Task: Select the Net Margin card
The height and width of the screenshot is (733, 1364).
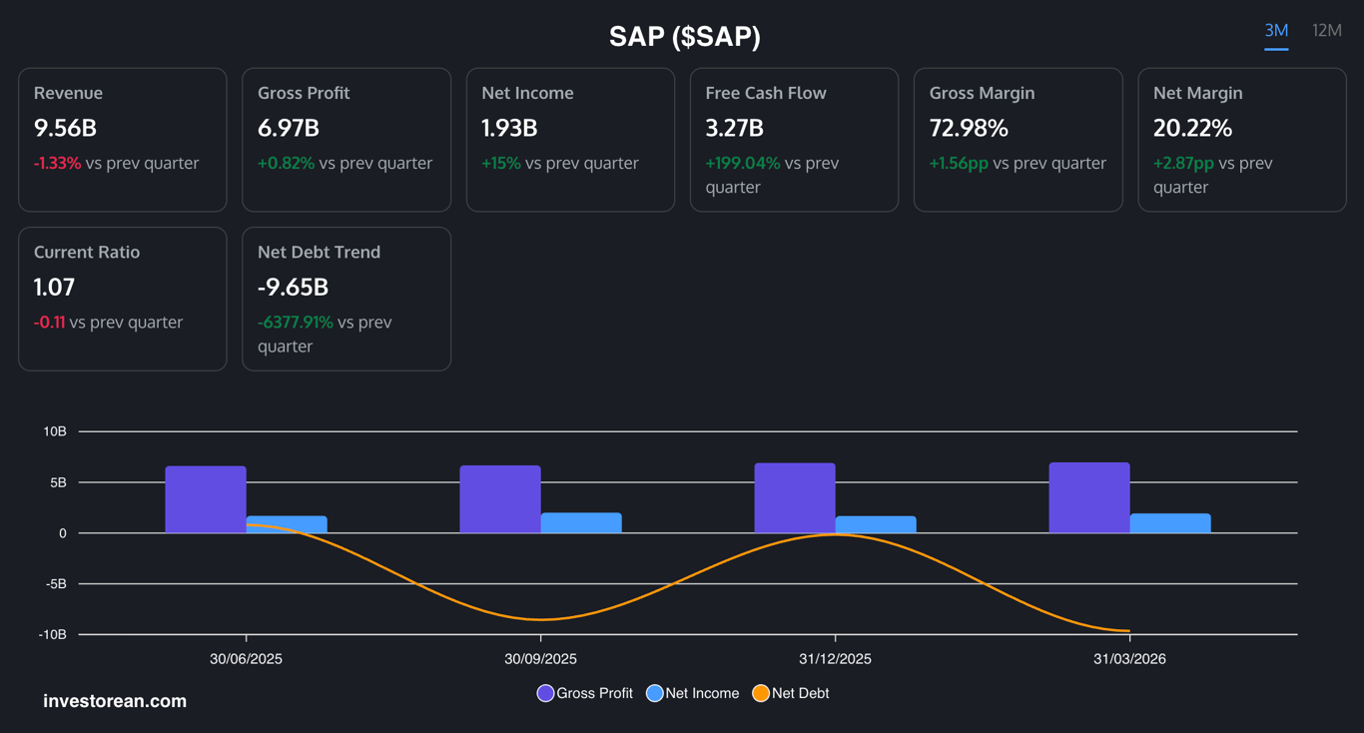Action: click(x=1242, y=140)
